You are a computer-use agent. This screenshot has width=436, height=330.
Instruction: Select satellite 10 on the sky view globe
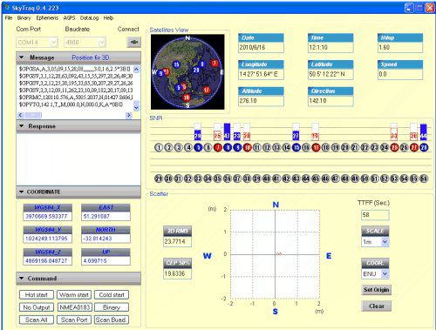pyautogui.click(x=187, y=98)
